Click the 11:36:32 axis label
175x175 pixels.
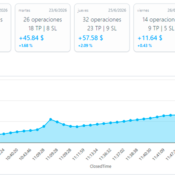(x=105, y=154)
